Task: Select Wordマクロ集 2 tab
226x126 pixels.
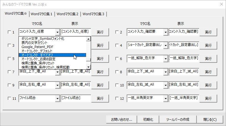Action: pos(68,14)
